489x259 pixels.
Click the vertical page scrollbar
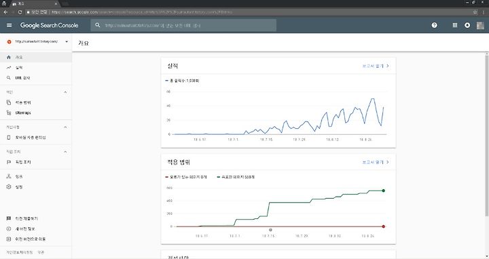[486, 135]
